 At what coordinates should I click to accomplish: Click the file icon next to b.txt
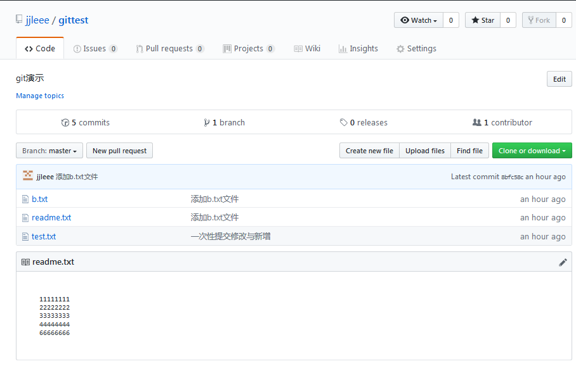point(25,199)
